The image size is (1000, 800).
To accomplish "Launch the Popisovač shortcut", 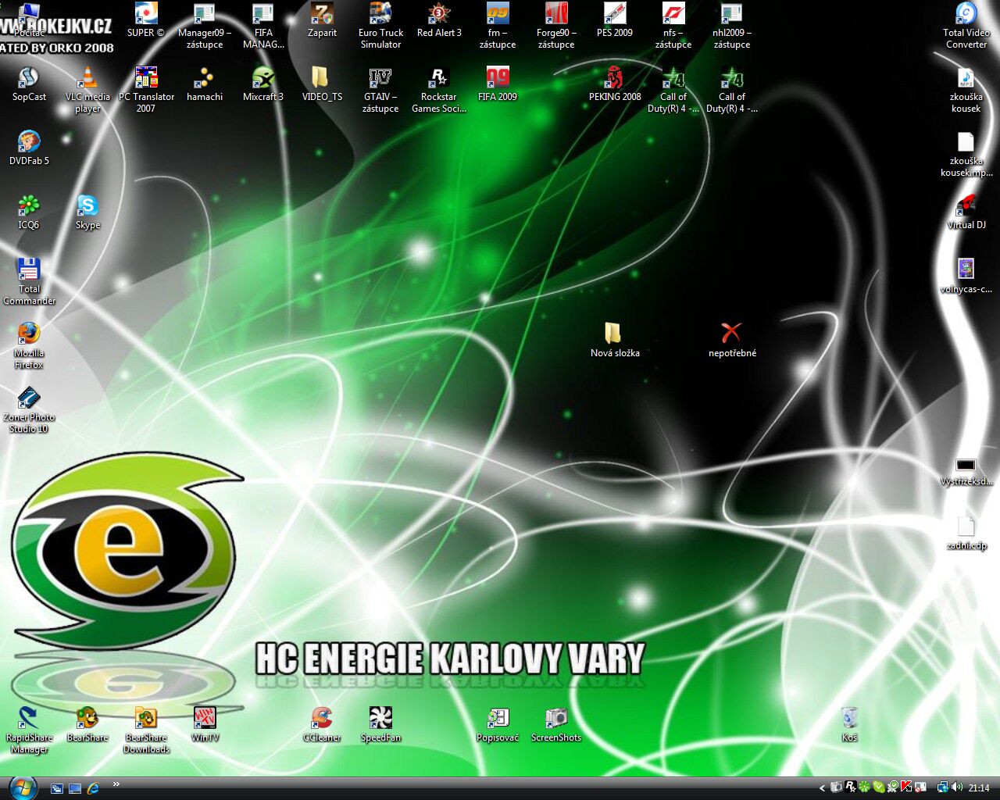I will point(498,723).
